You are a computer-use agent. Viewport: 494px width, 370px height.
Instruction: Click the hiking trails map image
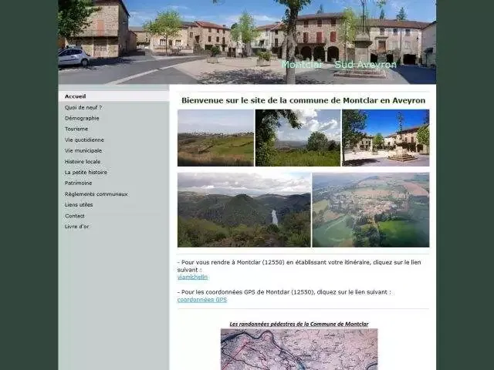pos(299,349)
